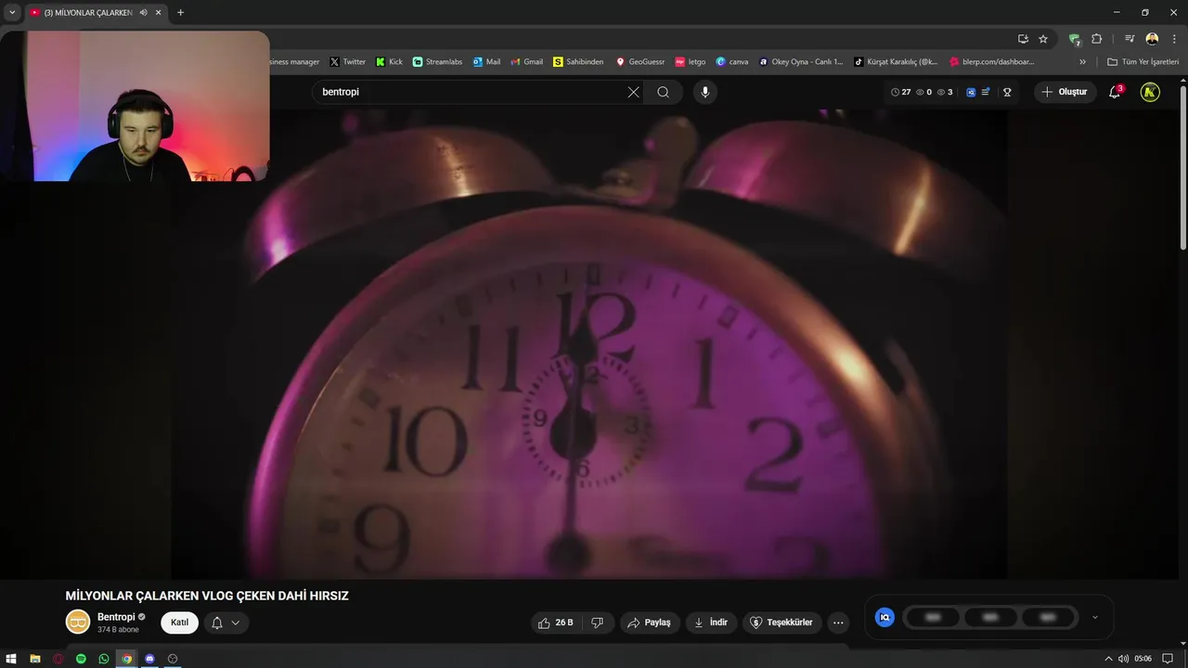This screenshot has height=668, width=1188.
Task: Open the GeoGuessr bookmark
Action: [640, 62]
